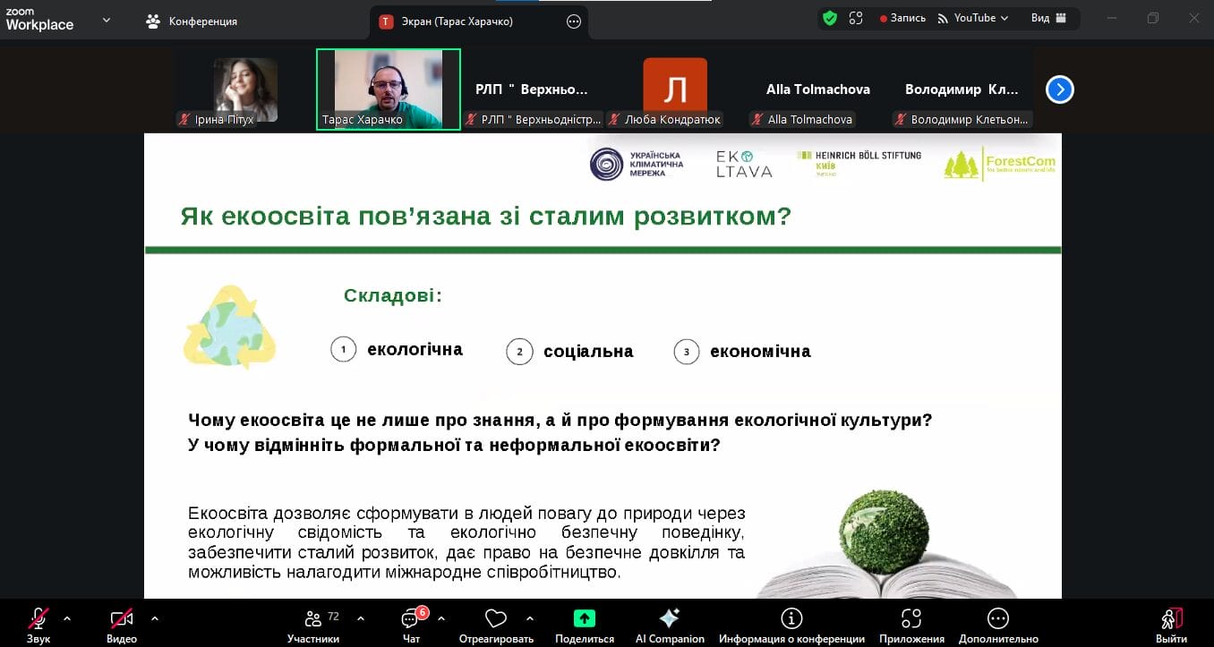
Task: Open conference information icon
Action: (x=791, y=618)
